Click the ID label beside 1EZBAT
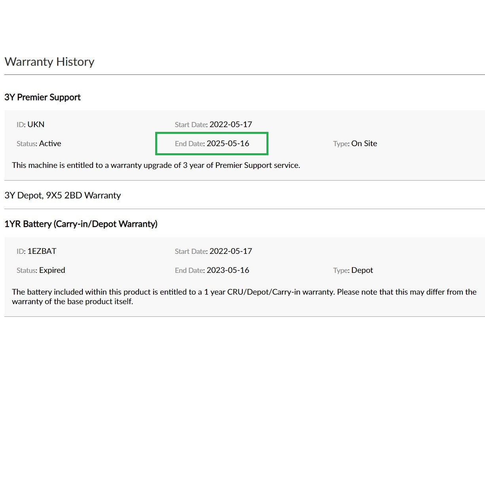The height and width of the screenshot is (478, 485). [21, 251]
